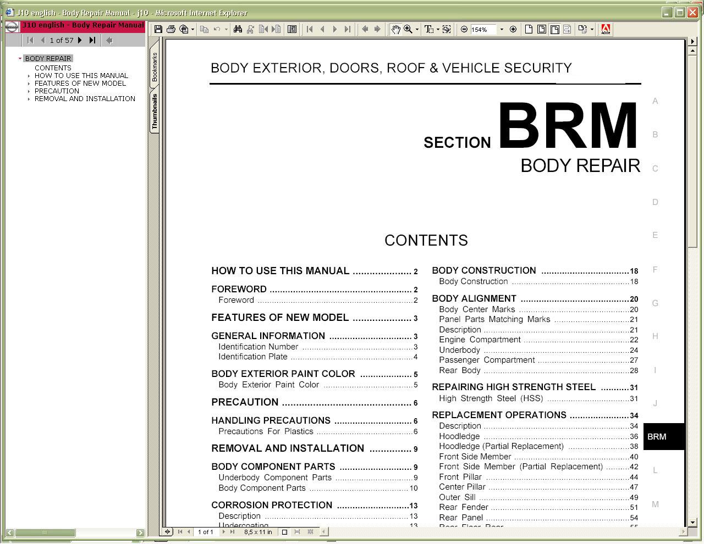The width and height of the screenshot is (704, 544).
Task: Go to first page in left panel
Action: 30,40
